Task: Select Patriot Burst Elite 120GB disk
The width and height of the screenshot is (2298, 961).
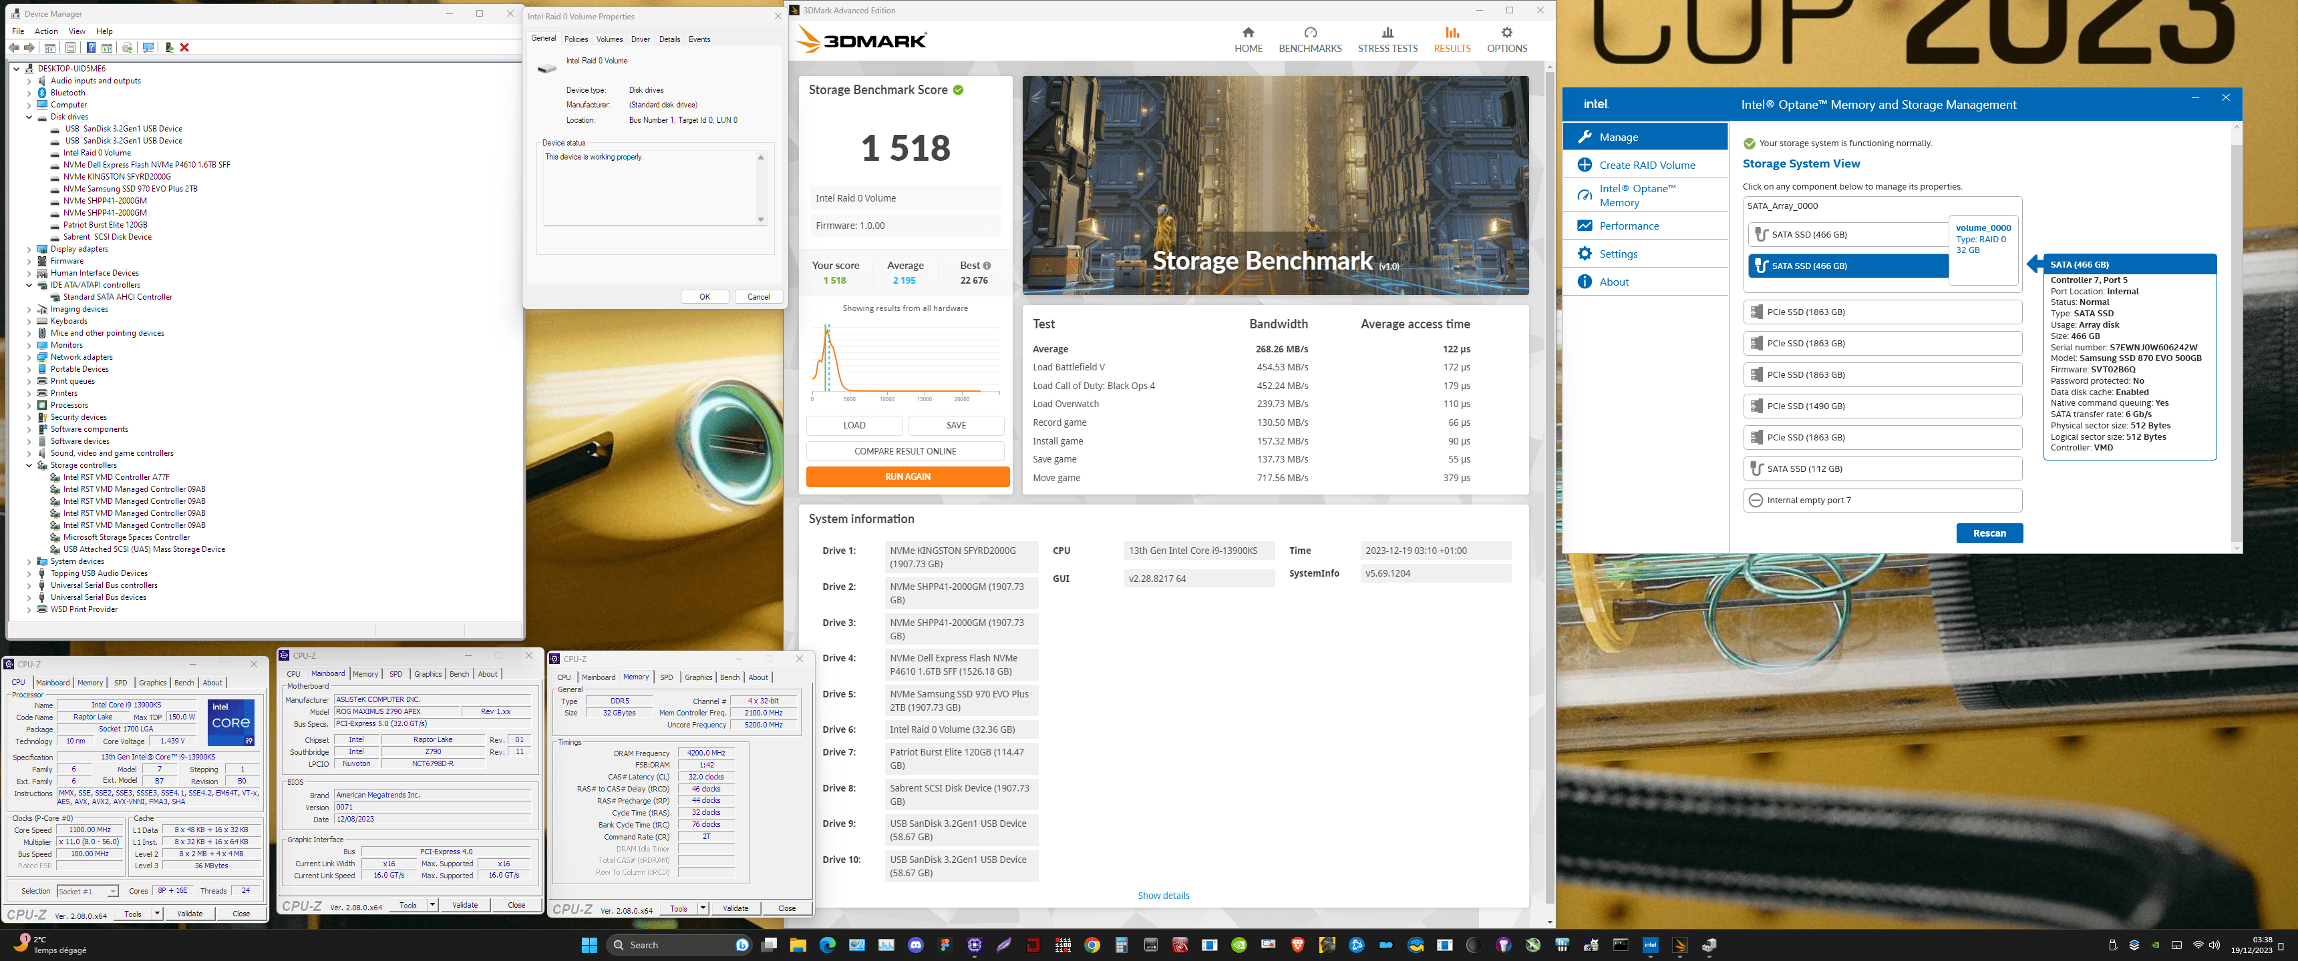Action: click(x=106, y=226)
